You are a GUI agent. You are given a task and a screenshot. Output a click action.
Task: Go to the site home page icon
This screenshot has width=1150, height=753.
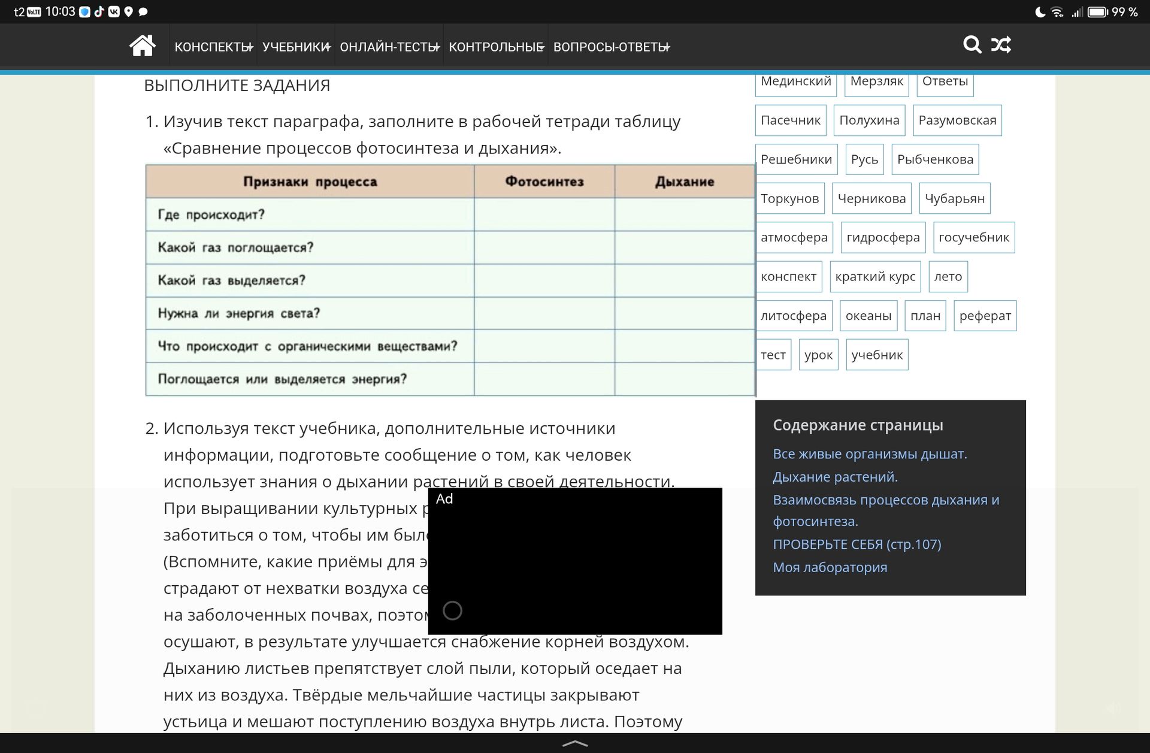coord(143,46)
